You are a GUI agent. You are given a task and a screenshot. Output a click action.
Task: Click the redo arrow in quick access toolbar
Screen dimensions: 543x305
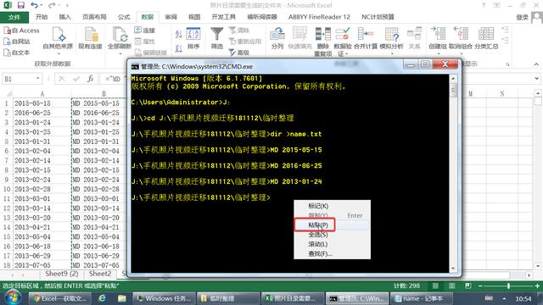(x=52, y=5)
